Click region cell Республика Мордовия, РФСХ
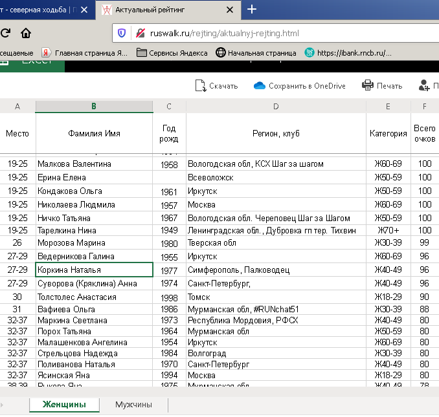Screen dimensions: 439x417 click(276, 320)
